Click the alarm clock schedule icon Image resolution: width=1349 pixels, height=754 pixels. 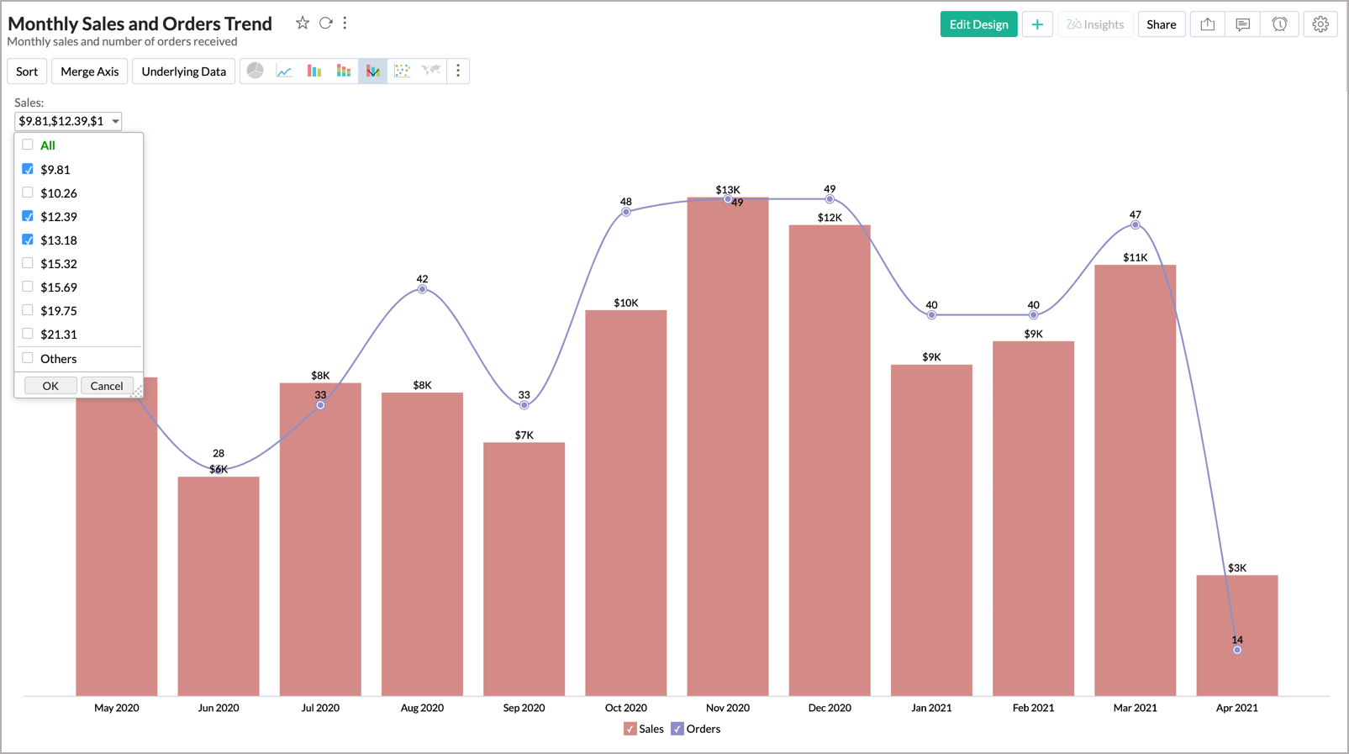(1279, 24)
